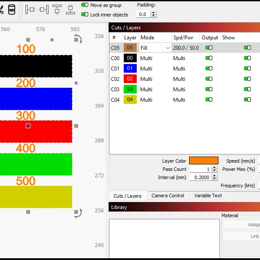Hide layer C00 using Show toggle
260x260 pixels.
pyautogui.click(x=247, y=58)
